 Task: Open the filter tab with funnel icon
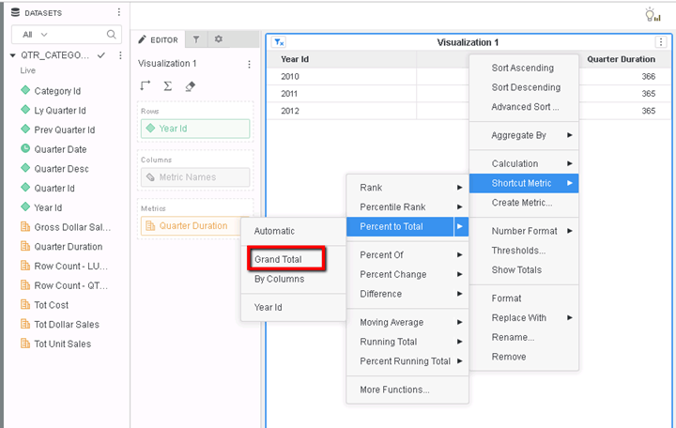click(x=196, y=39)
